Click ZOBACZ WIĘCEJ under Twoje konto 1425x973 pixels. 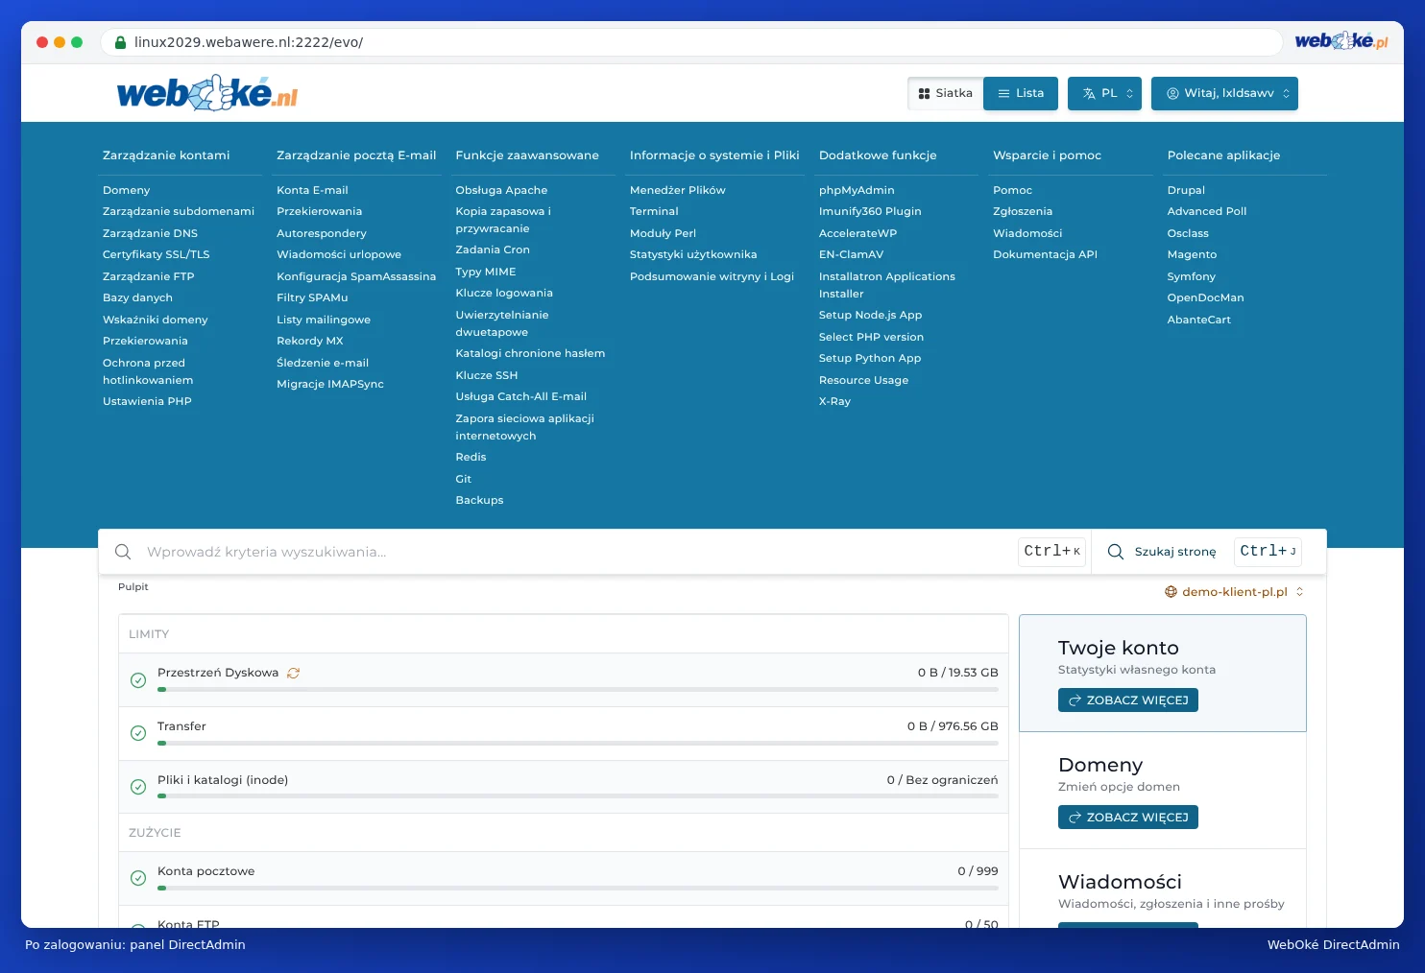coord(1128,700)
